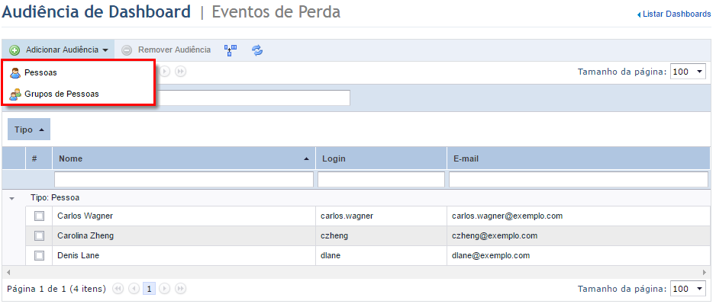
Task: Click the hierarchy structure toolbar icon
Action: (x=231, y=50)
